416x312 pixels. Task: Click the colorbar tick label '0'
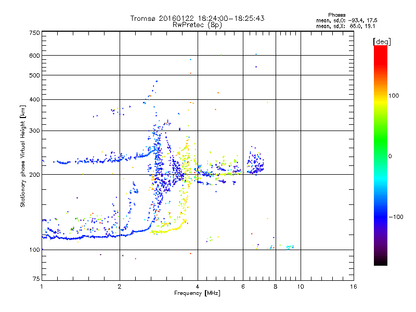(390, 157)
